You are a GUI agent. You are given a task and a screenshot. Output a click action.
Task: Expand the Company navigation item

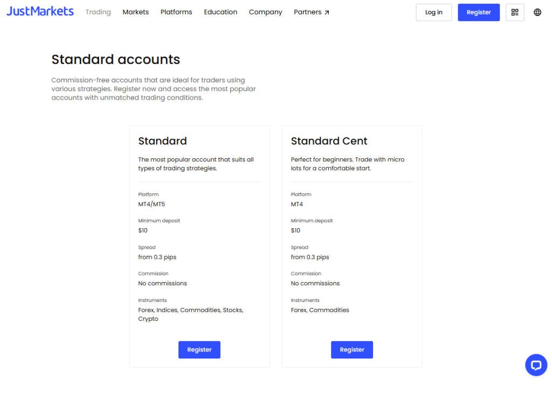(265, 12)
